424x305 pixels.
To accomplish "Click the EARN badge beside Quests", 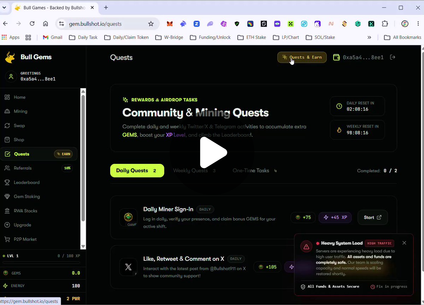I will [64, 154].
